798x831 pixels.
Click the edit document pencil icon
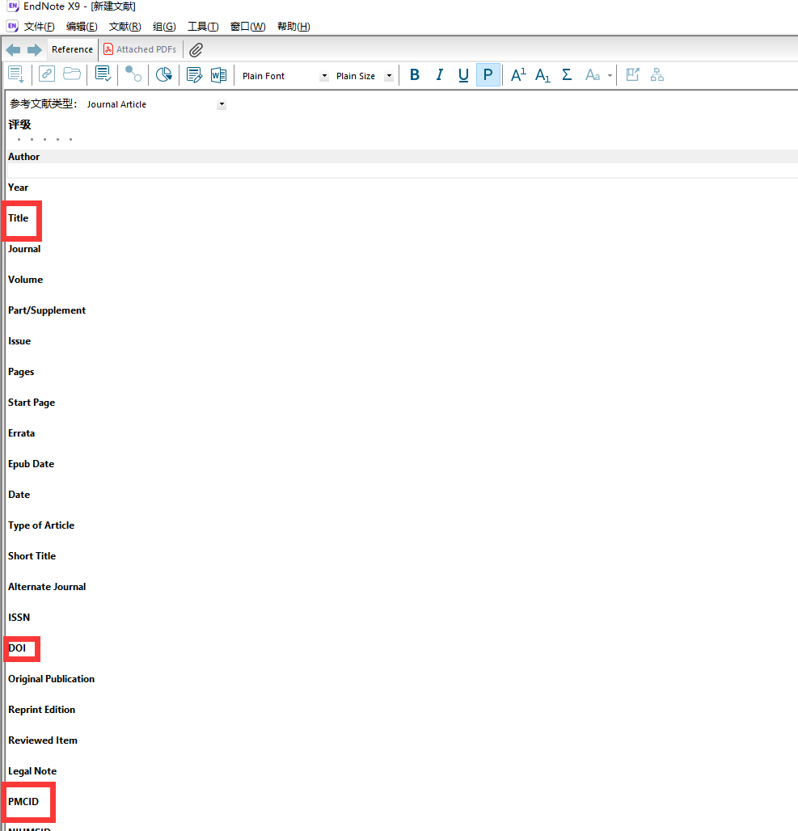pos(194,75)
